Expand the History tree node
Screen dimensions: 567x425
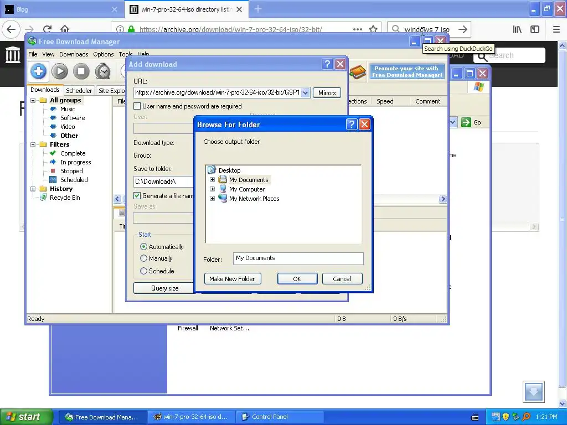point(33,189)
